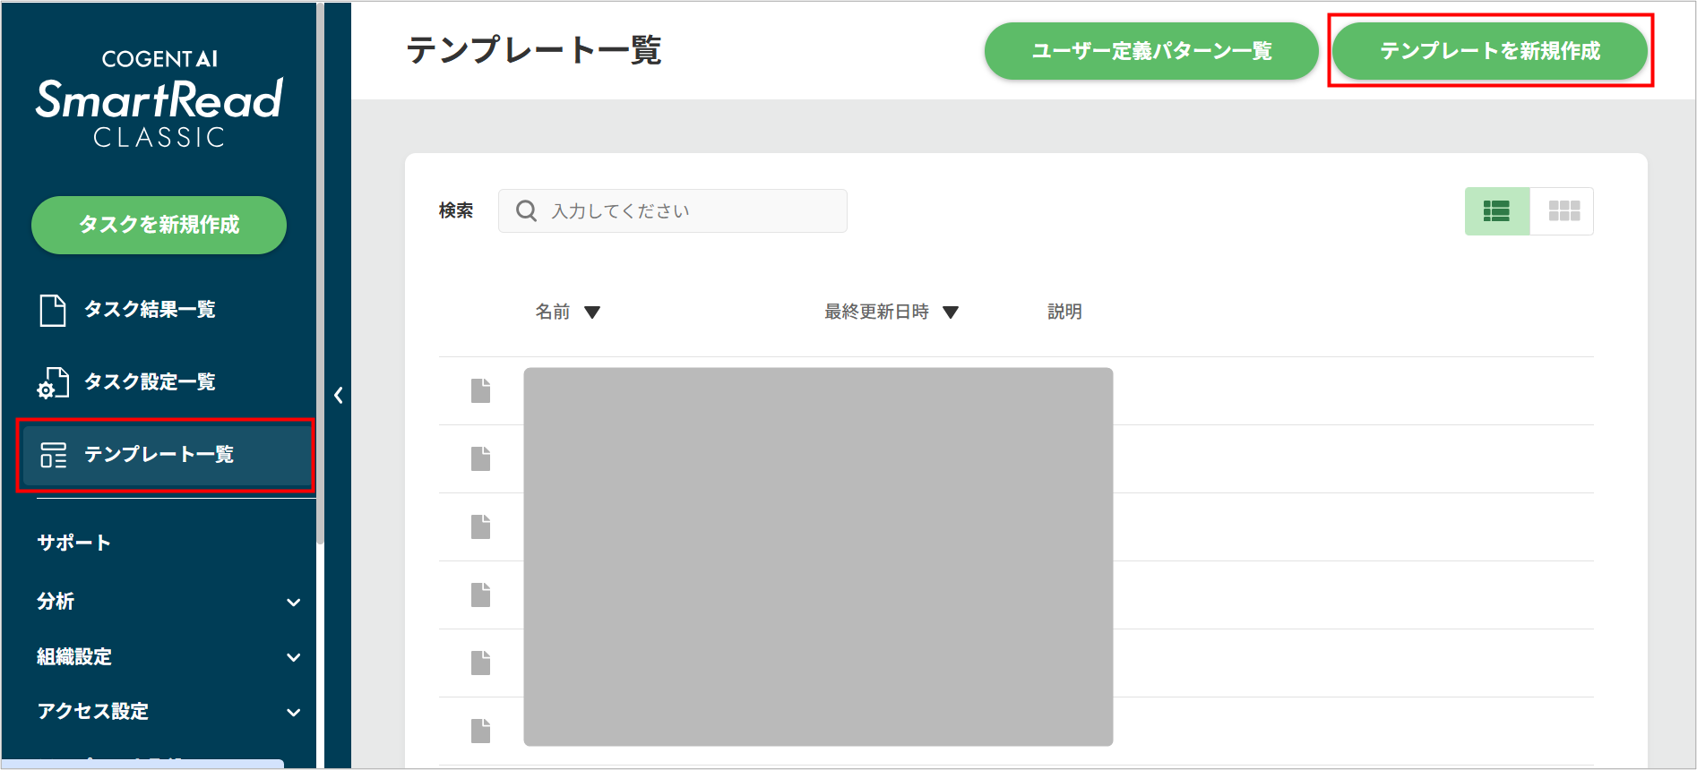Click the 説明 column header
Screen dimensions: 1697x770
tap(1064, 312)
